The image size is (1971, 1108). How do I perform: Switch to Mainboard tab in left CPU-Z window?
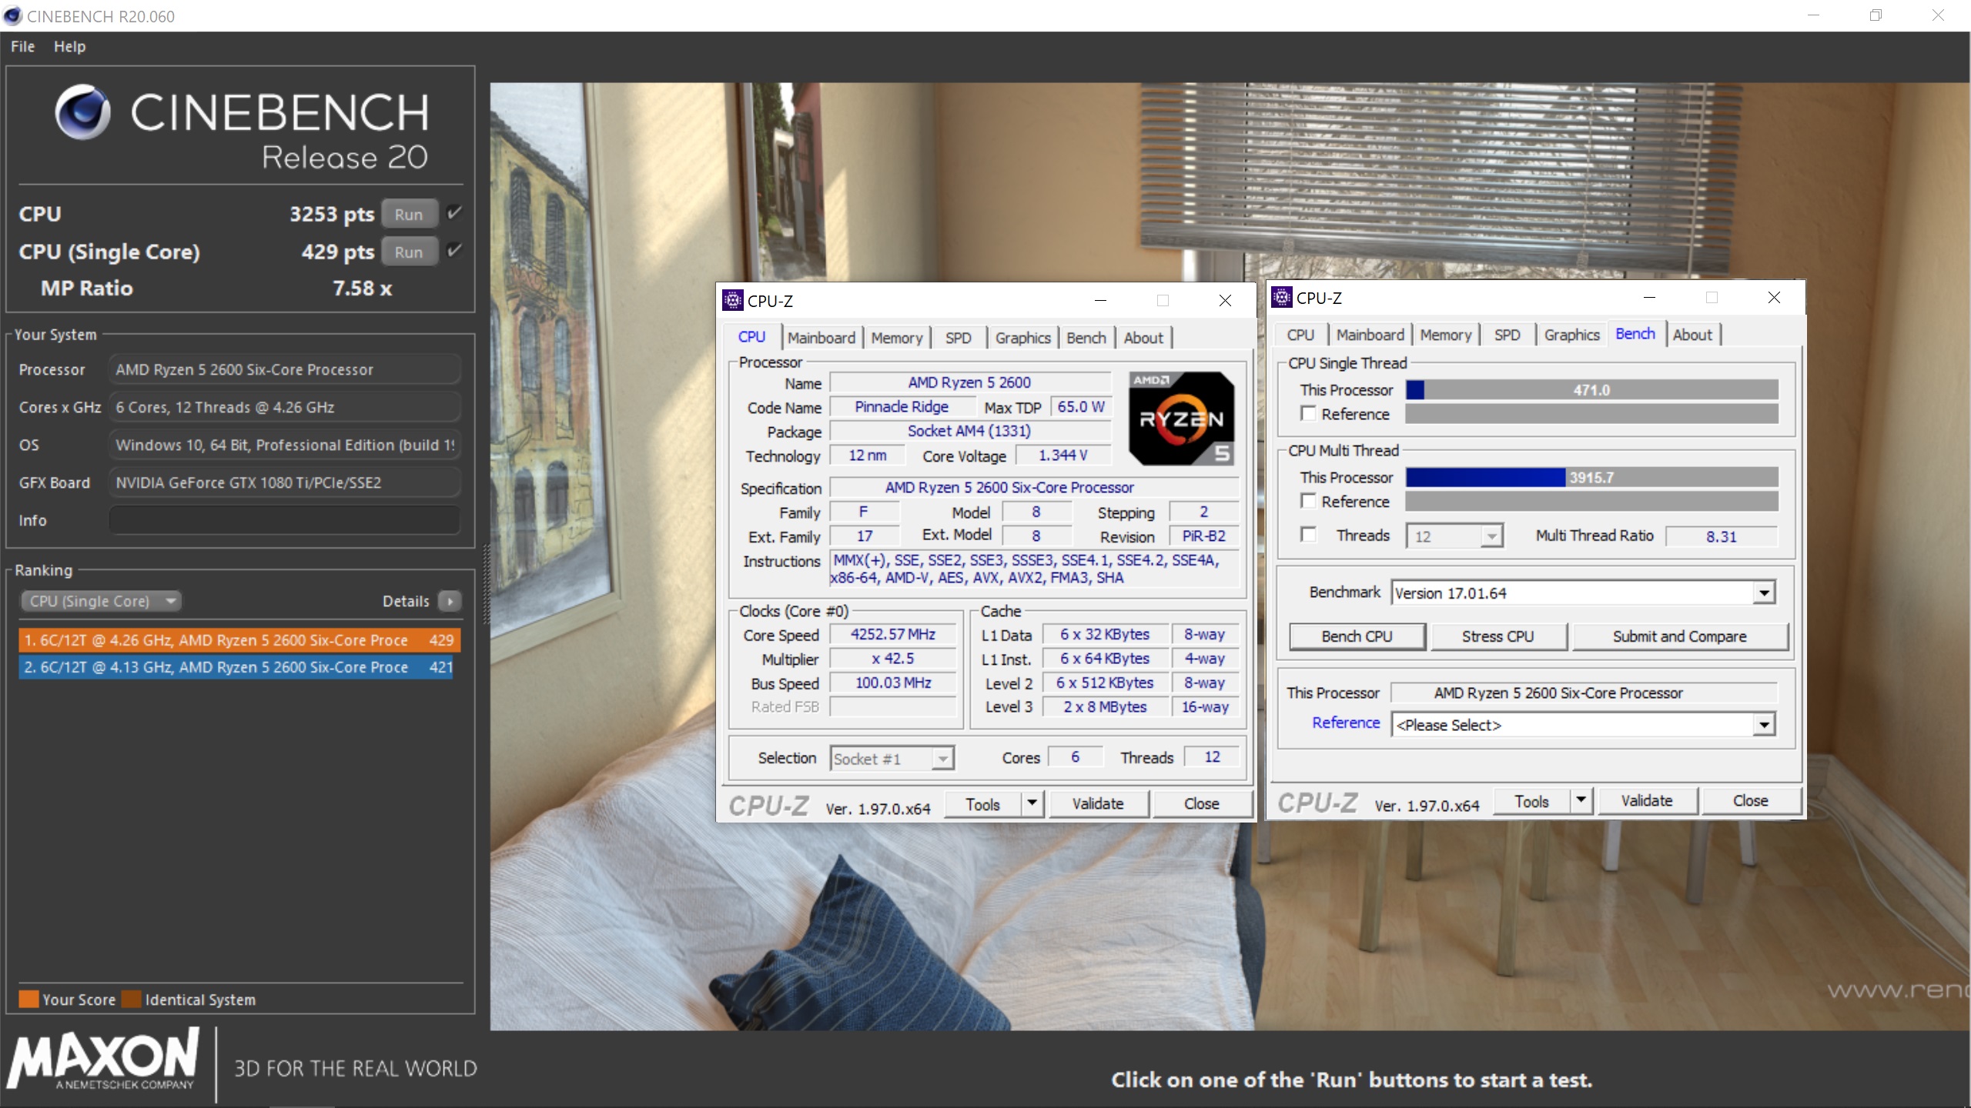(x=821, y=338)
